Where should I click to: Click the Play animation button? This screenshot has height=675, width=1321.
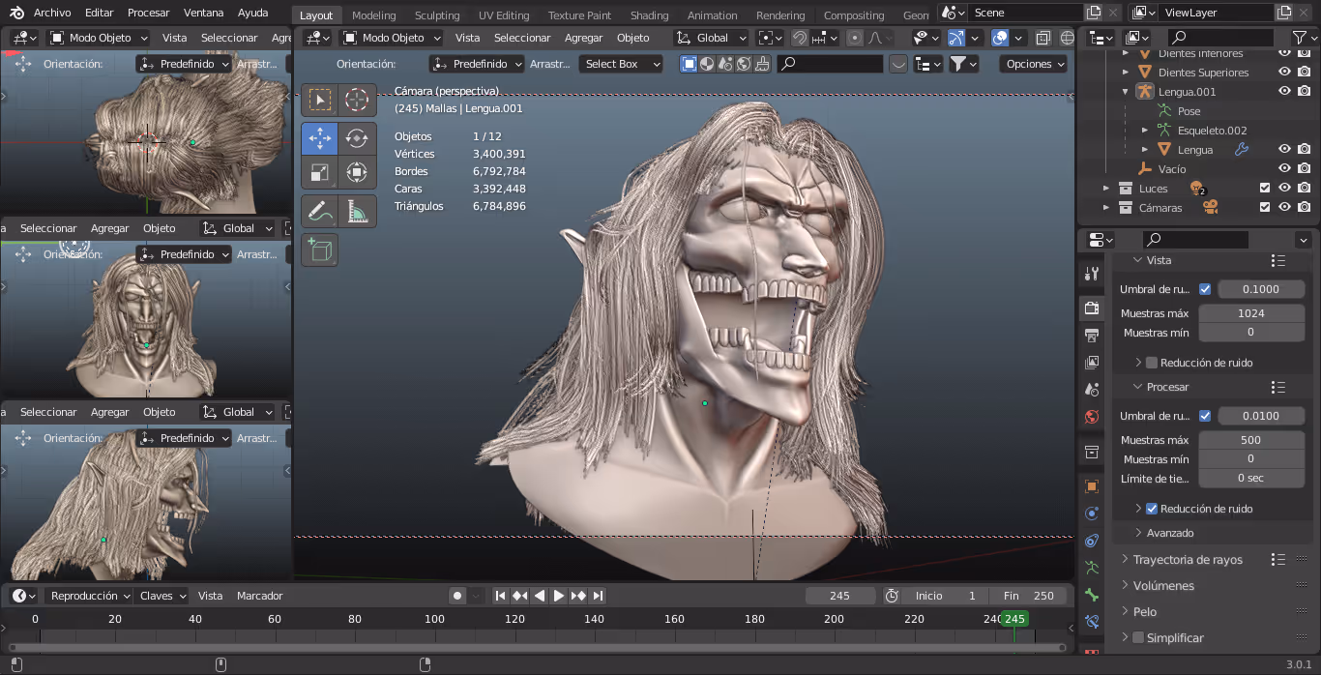(x=559, y=596)
